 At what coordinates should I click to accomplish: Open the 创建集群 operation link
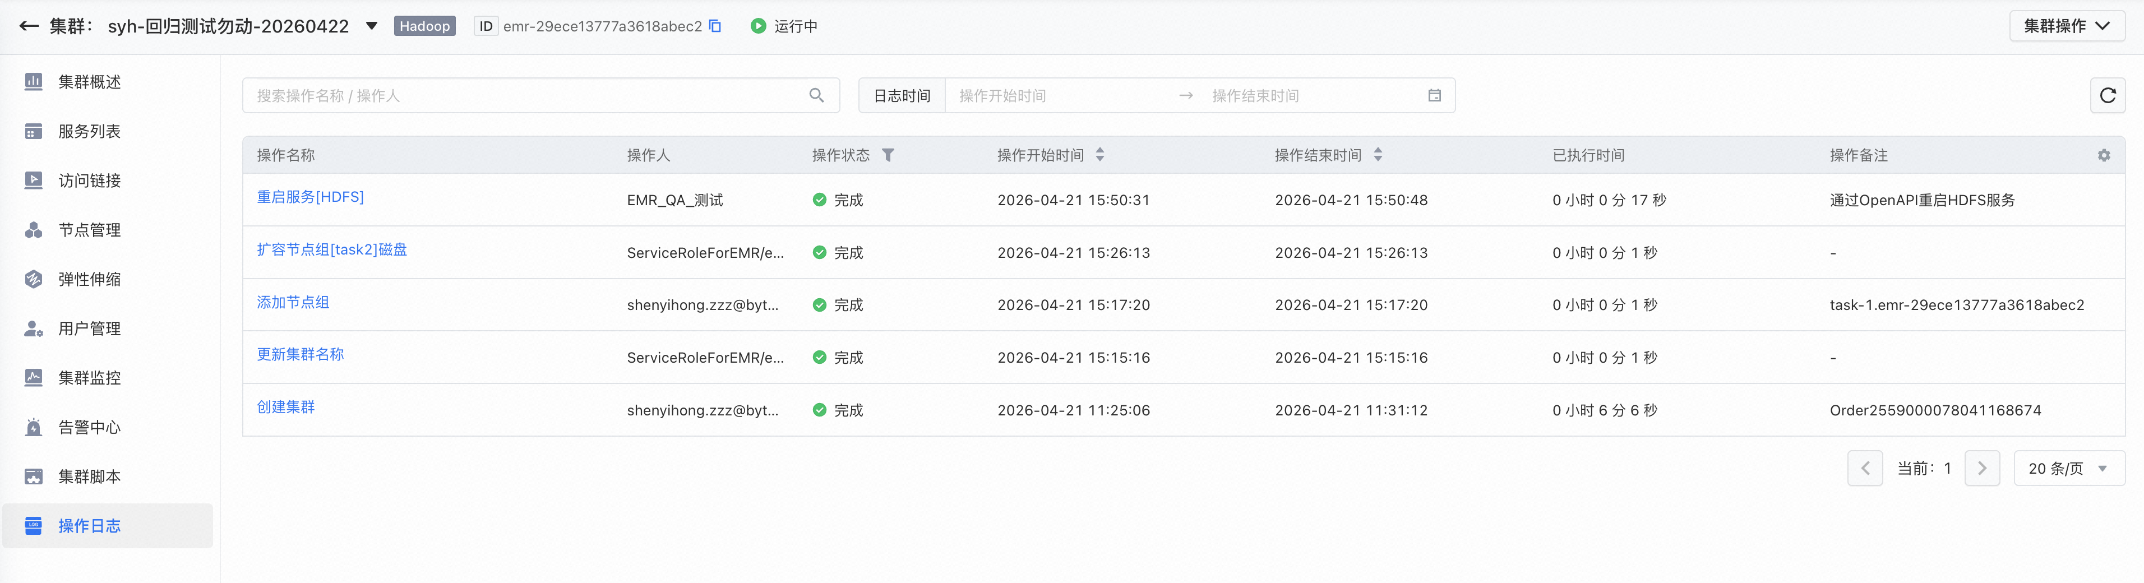point(285,406)
